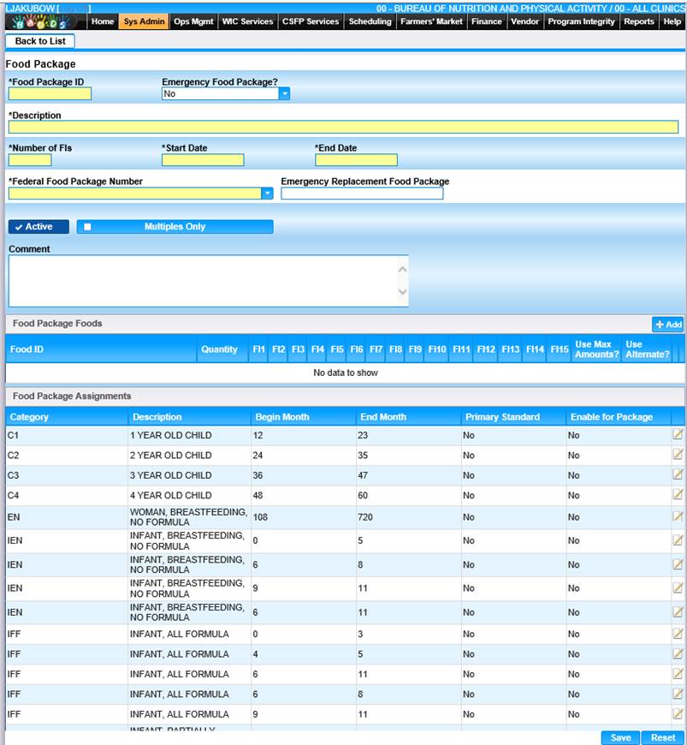Edit the IFF row with months 9 to 11
Image resolution: width=687 pixels, height=745 pixels.
678,713
